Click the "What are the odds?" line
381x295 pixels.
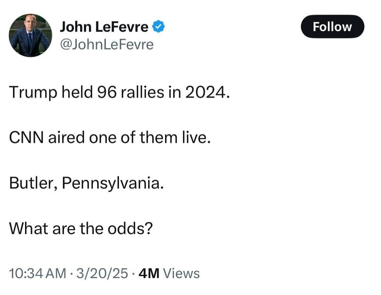tap(81, 228)
